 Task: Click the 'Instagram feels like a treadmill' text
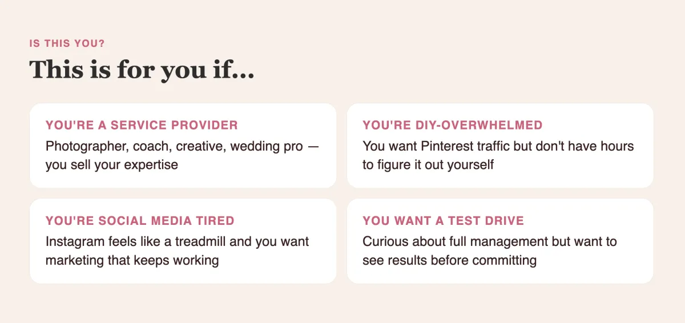(136, 241)
